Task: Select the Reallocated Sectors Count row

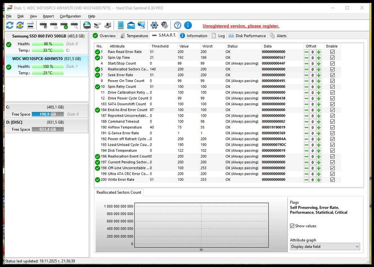Action: click(128, 69)
